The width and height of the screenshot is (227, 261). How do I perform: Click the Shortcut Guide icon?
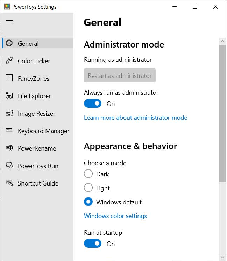click(x=9, y=183)
